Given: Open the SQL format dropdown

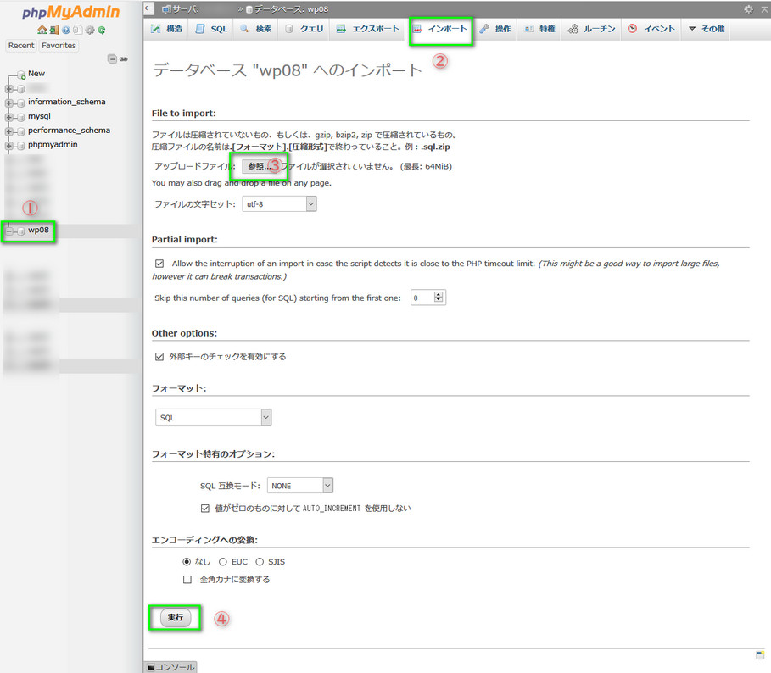Looking at the screenshot, I should tap(214, 418).
